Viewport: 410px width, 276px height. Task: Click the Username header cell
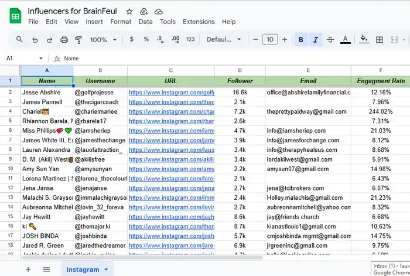100,81
